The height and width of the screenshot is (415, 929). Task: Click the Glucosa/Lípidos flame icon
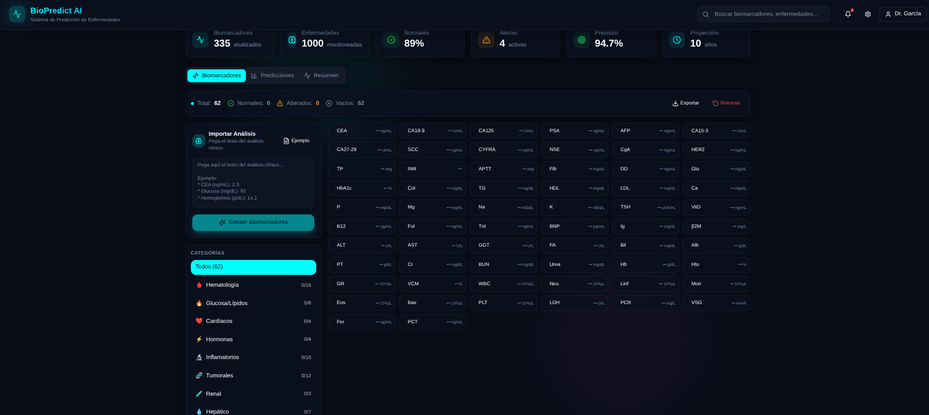[199, 303]
